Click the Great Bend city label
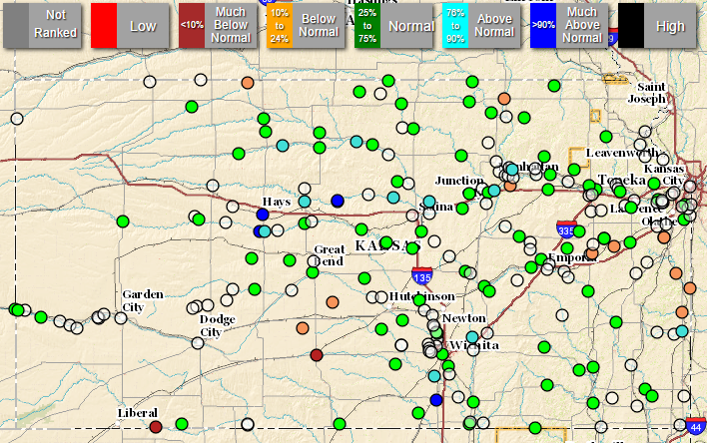The image size is (707, 443). point(330,255)
